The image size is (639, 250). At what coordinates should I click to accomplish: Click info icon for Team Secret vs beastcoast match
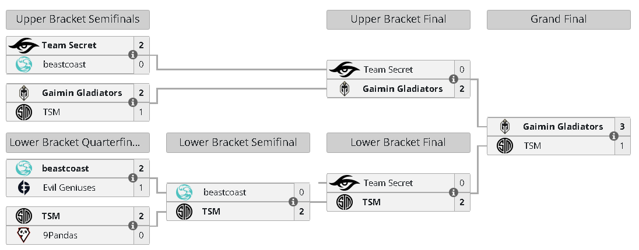click(x=132, y=55)
